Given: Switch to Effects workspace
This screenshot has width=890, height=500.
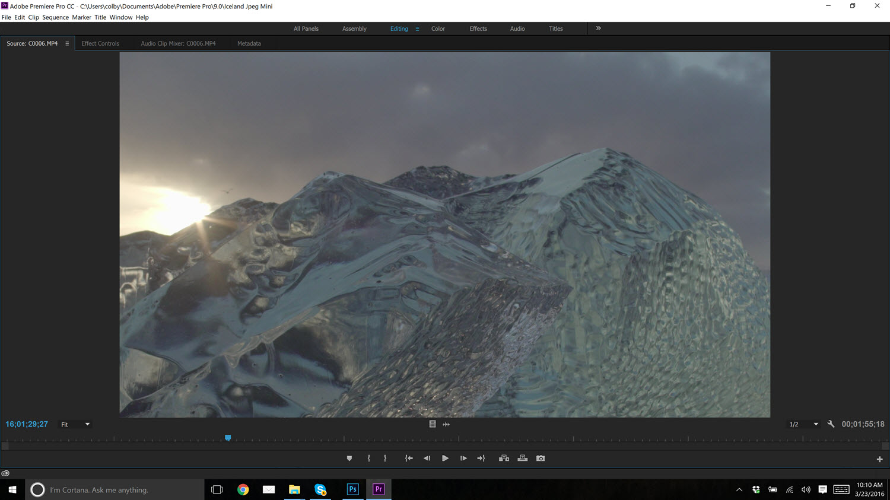Looking at the screenshot, I should coord(478,28).
